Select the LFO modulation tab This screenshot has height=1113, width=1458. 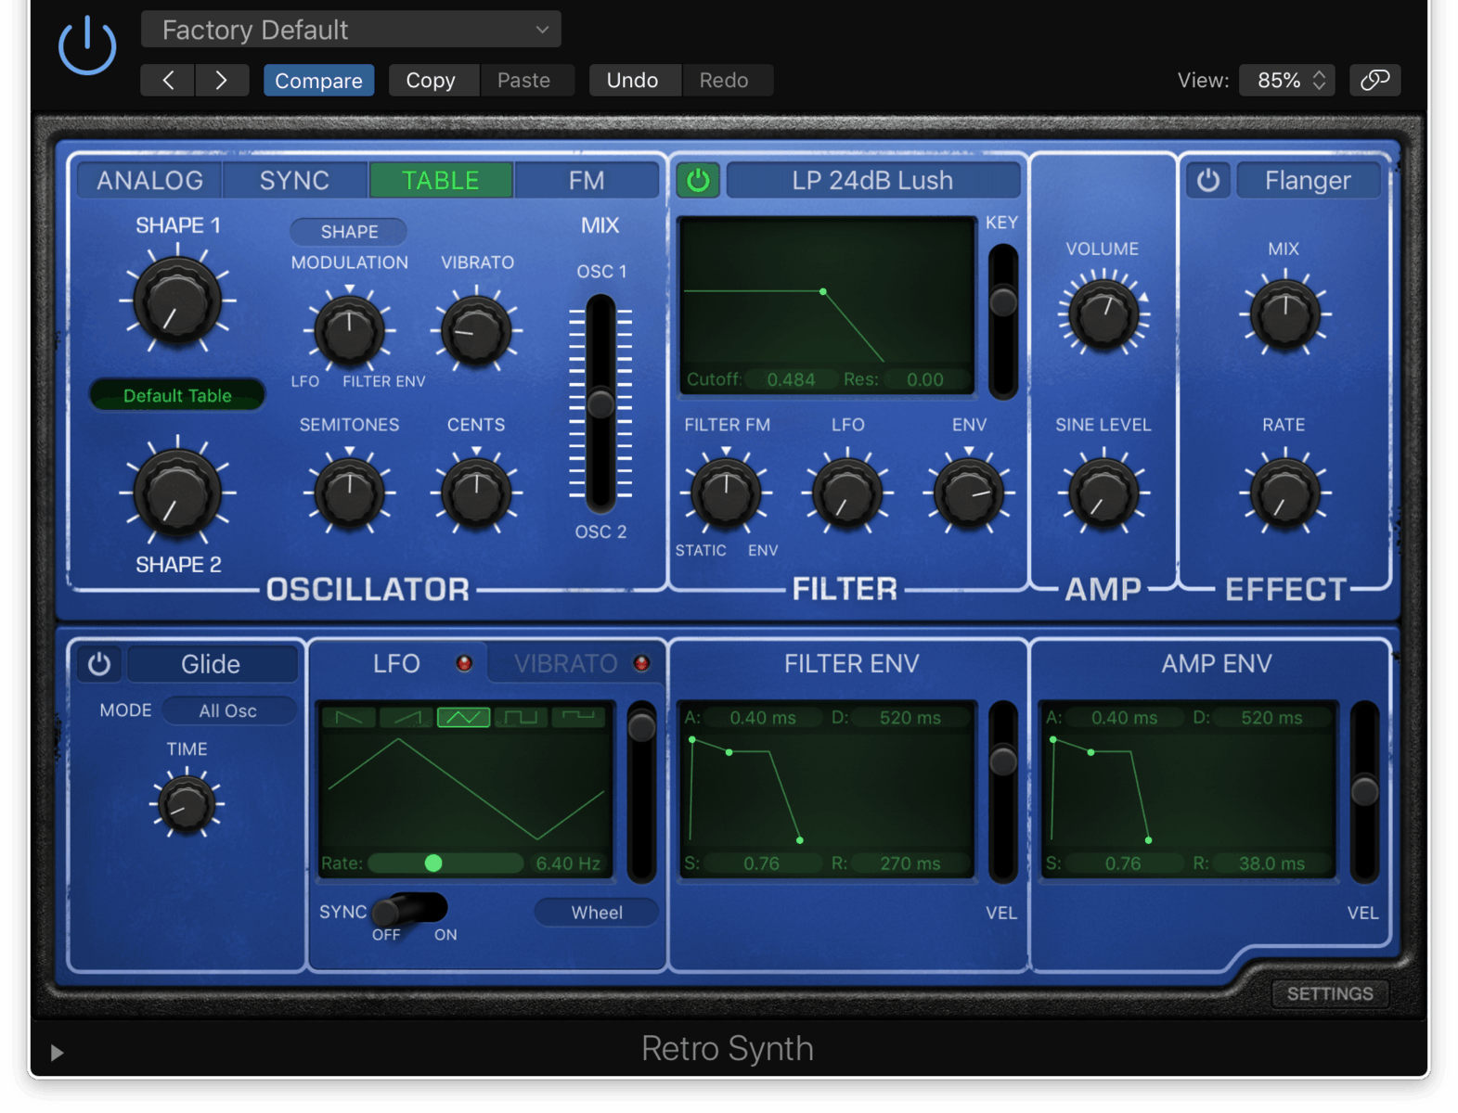[396, 663]
